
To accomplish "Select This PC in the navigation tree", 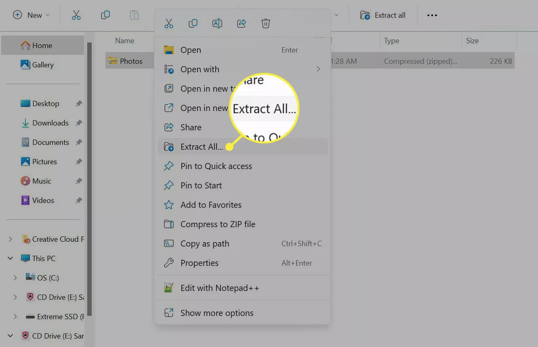I will pyautogui.click(x=38, y=259).
